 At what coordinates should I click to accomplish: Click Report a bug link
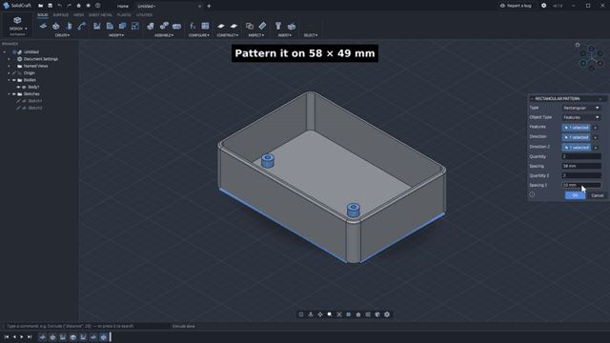pyautogui.click(x=516, y=6)
